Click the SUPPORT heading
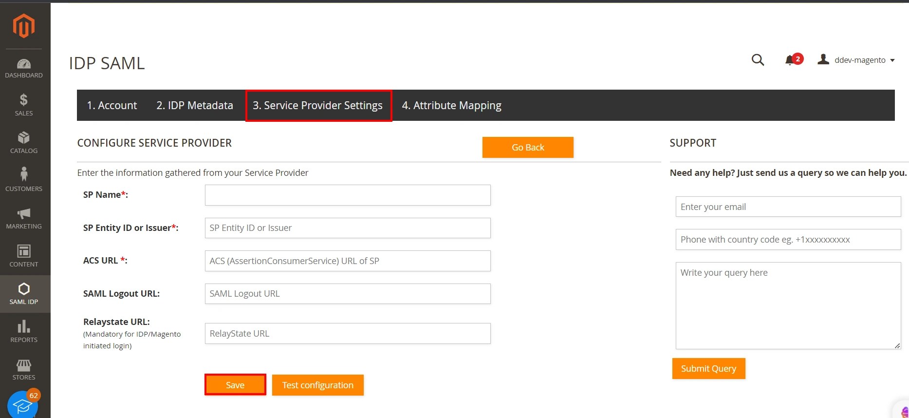The height and width of the screenshot is (418, 909). click(x=693, y=143)
